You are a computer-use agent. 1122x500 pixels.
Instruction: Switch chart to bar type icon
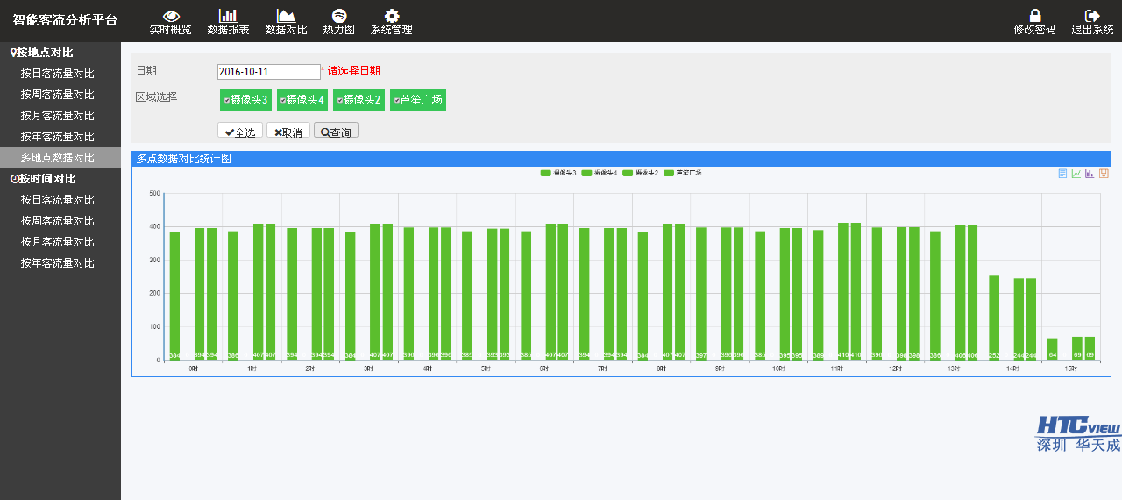(x=1090, y=174)
